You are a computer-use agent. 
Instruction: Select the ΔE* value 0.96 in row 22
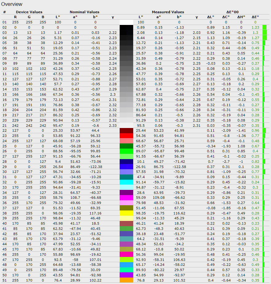255,130
